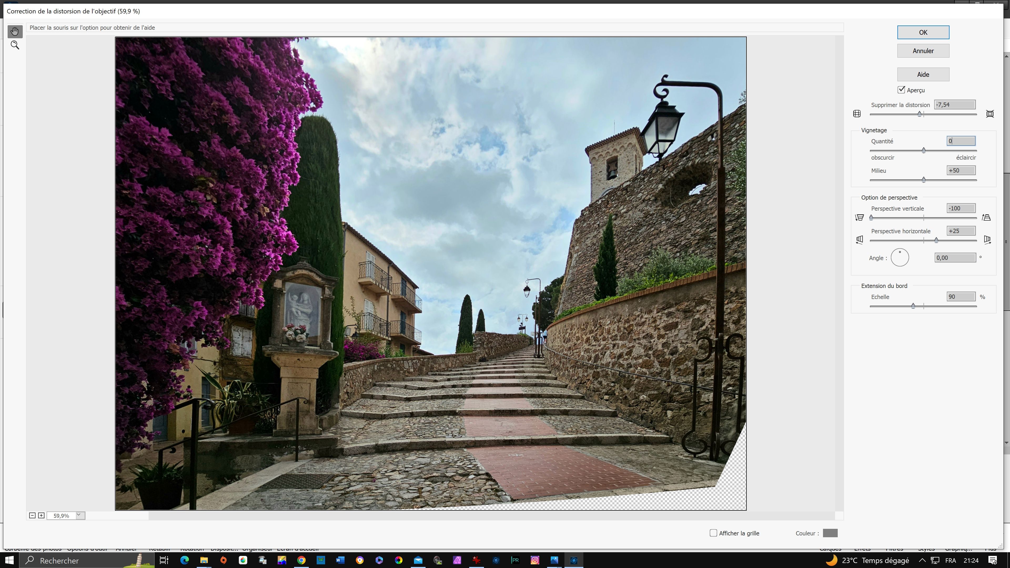Enable Afficher la grille

[x=714, y=533]
